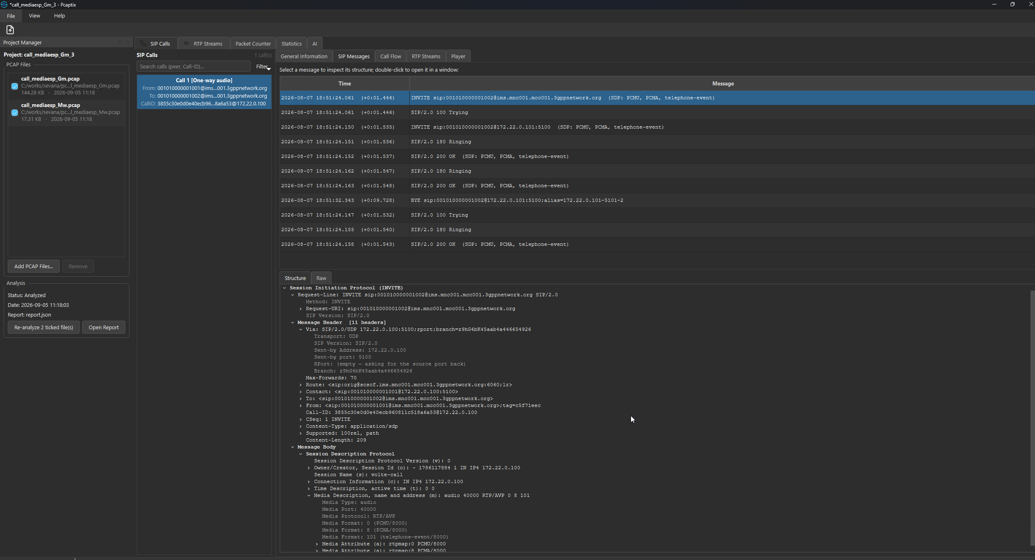Click the Max-Forwards: 70 tree line
Screen dimensions: 1035x560
point(331,378)
